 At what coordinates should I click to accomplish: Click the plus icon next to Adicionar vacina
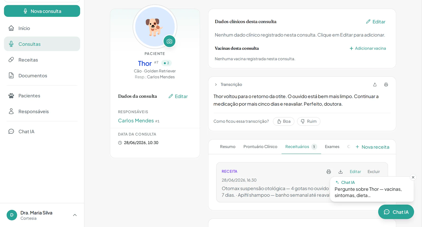(351, 48)
